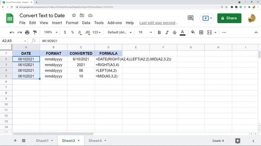Select the cell showing 6/10/2021
This screenshot has width=261, height=146.
[81, 59]
